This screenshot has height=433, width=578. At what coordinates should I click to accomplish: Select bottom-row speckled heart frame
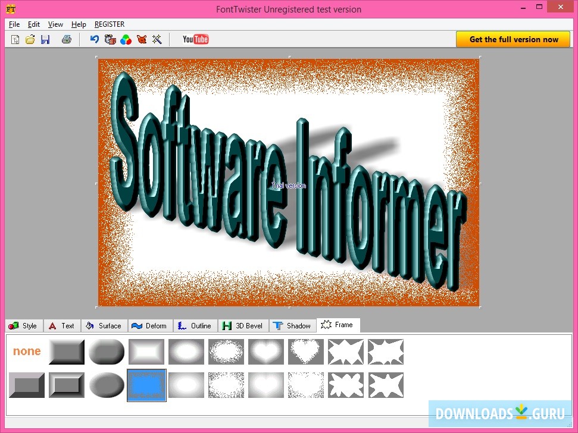305,385
